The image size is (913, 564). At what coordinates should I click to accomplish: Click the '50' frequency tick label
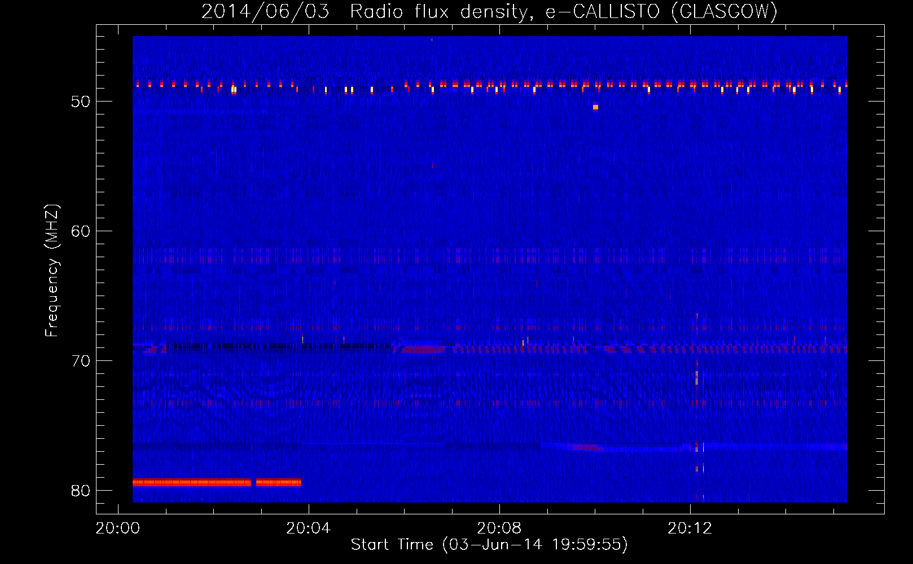(81, 102)
